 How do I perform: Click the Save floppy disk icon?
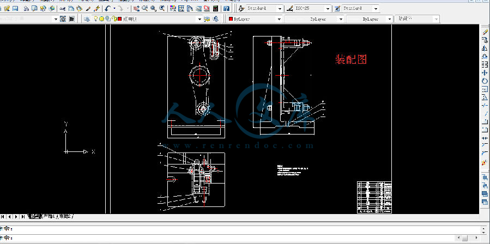click(x=15, y=8)
